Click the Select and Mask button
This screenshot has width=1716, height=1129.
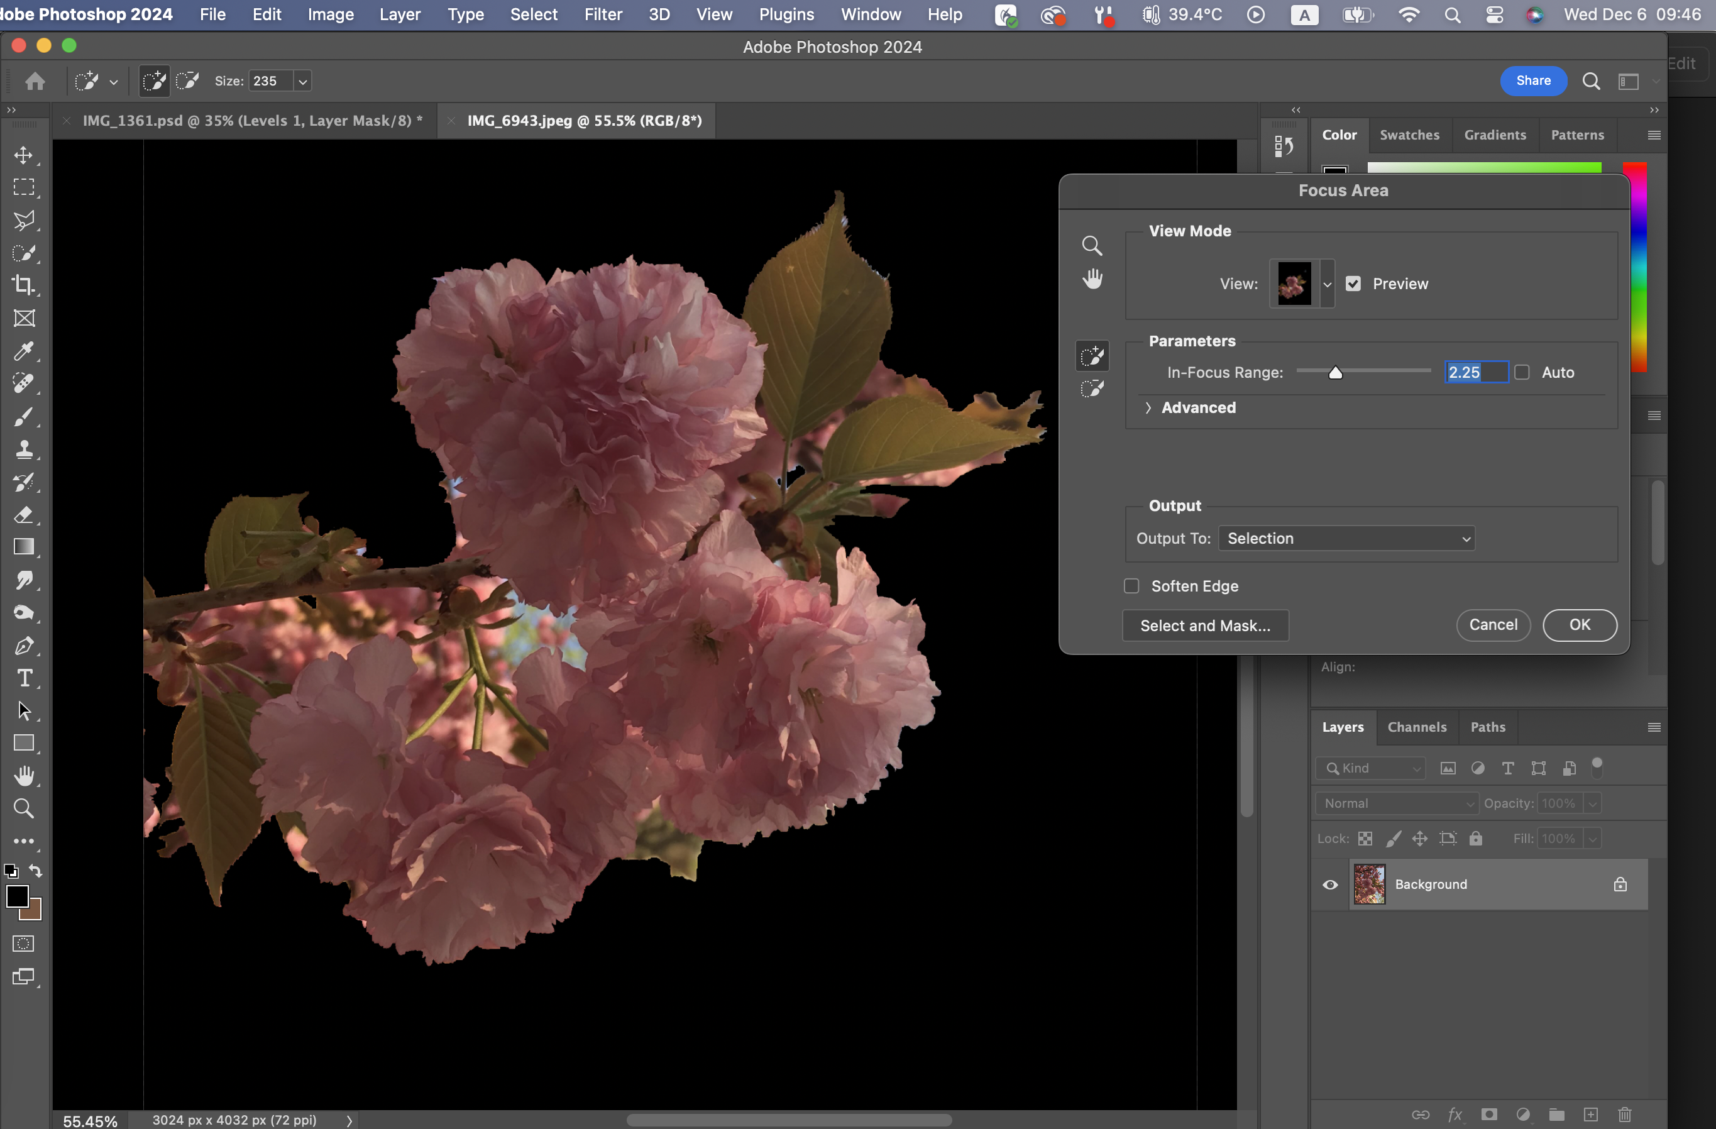pos(1205,625)
